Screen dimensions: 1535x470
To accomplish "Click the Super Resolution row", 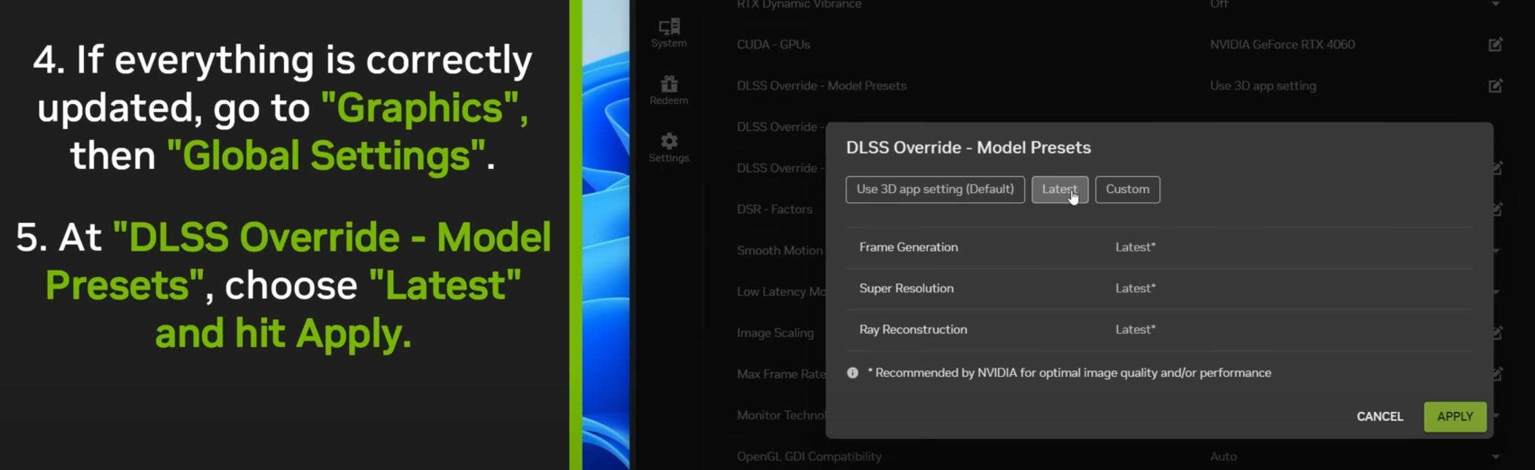I will (x=906, y=288).
